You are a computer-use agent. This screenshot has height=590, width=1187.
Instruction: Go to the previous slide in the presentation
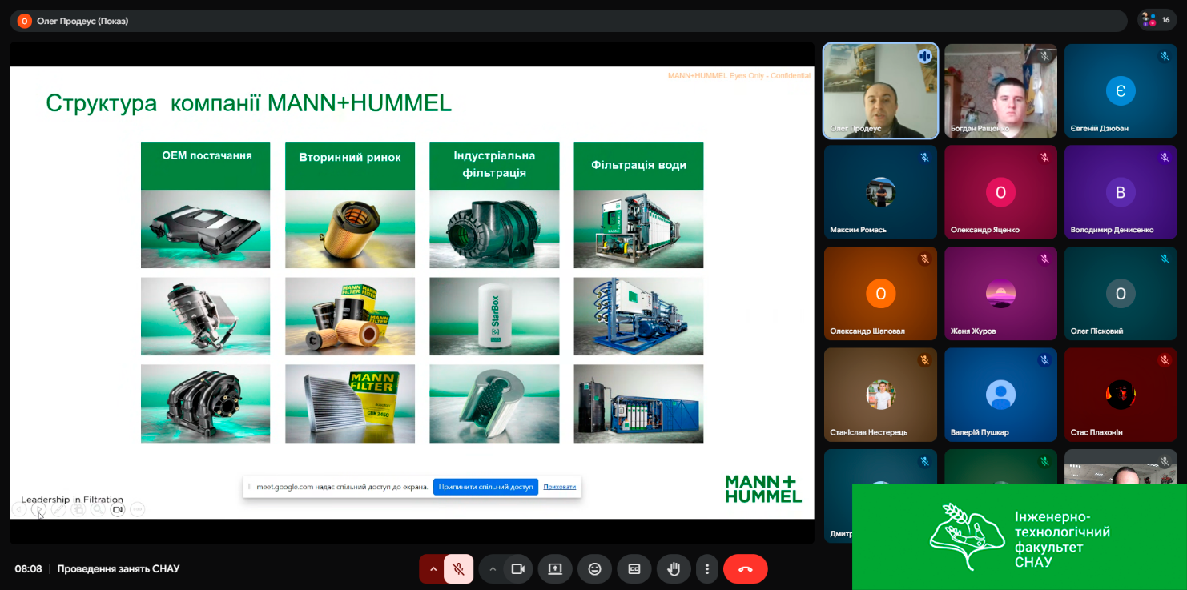click(18, 509)
